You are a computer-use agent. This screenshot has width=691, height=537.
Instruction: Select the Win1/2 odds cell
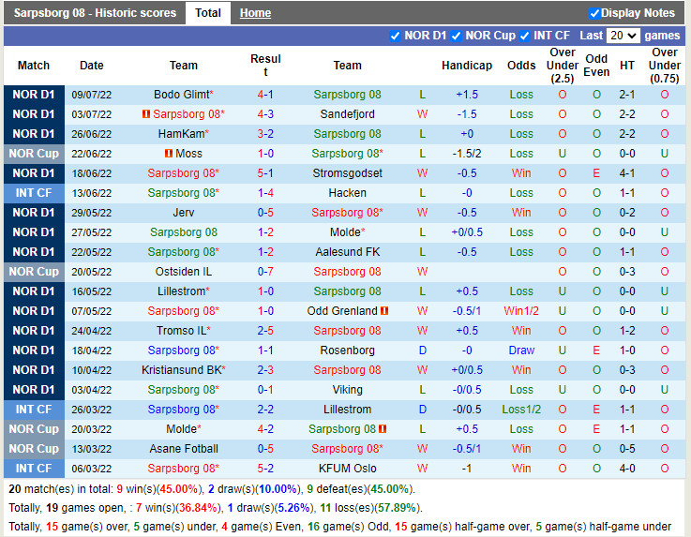521,311
